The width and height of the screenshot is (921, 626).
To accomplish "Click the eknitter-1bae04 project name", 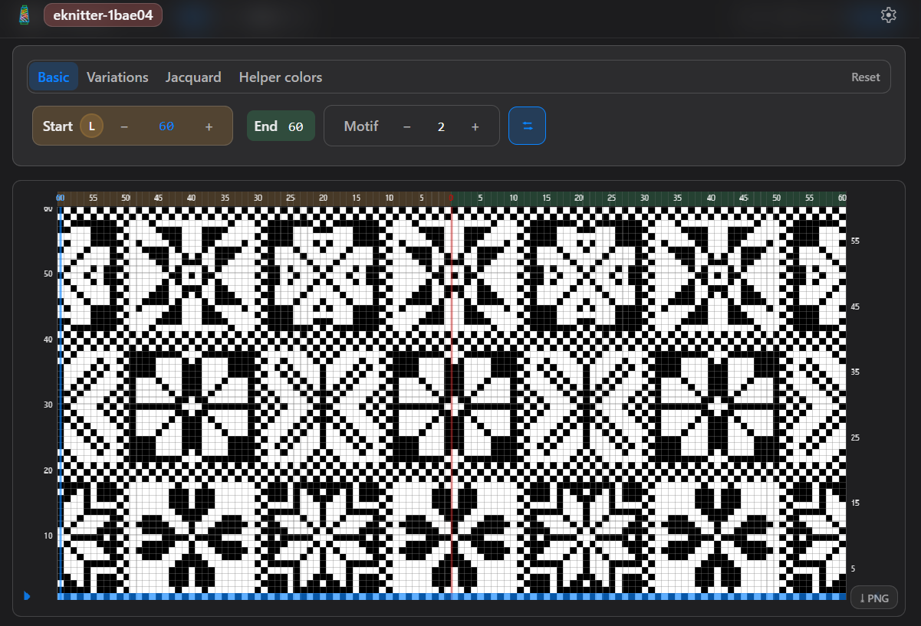I will 103,15.
